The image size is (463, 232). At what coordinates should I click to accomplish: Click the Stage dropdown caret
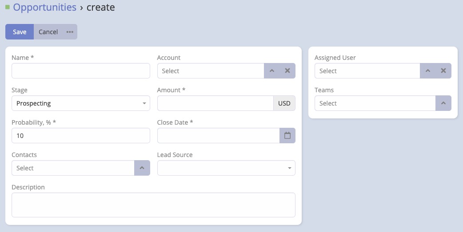(144, 103)
